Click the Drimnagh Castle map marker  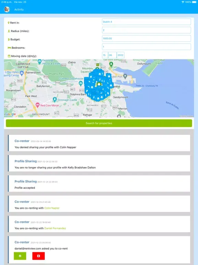pos(55,99)
